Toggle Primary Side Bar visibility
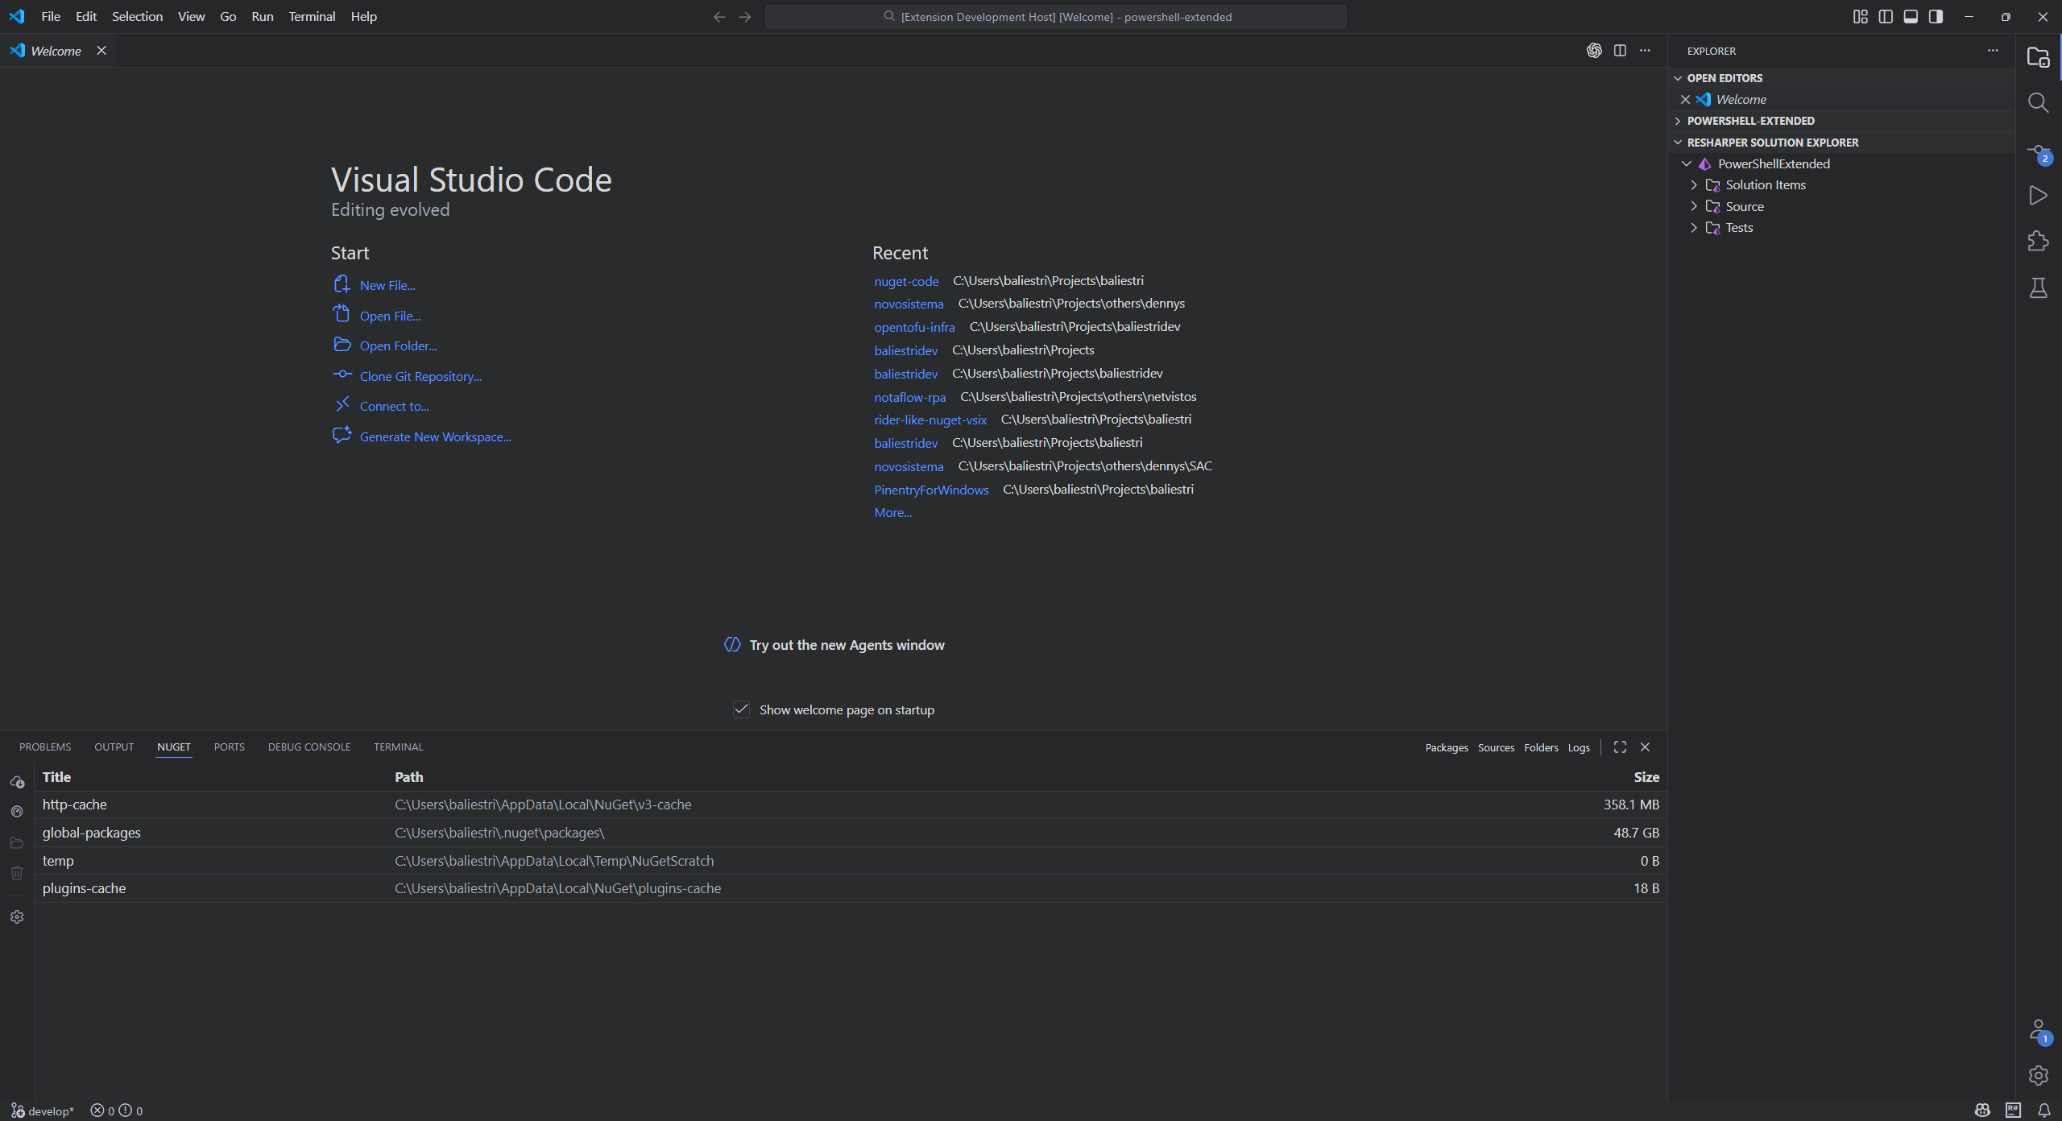The width and height of the screenshot is (2062, 1121). [x=1886, y=17]
